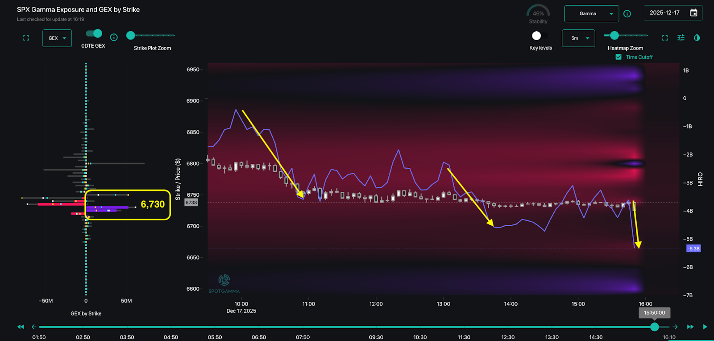Click the 6950 strike axis label
Image resolution: width=714 pixels, height=341 pixels.
(193, 69)
